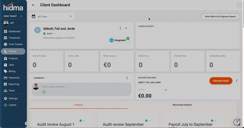Image resolution: width=244 pixels, height=128 pixels.
Task: Click the Integrated badge
Action: tap(119, 40)
